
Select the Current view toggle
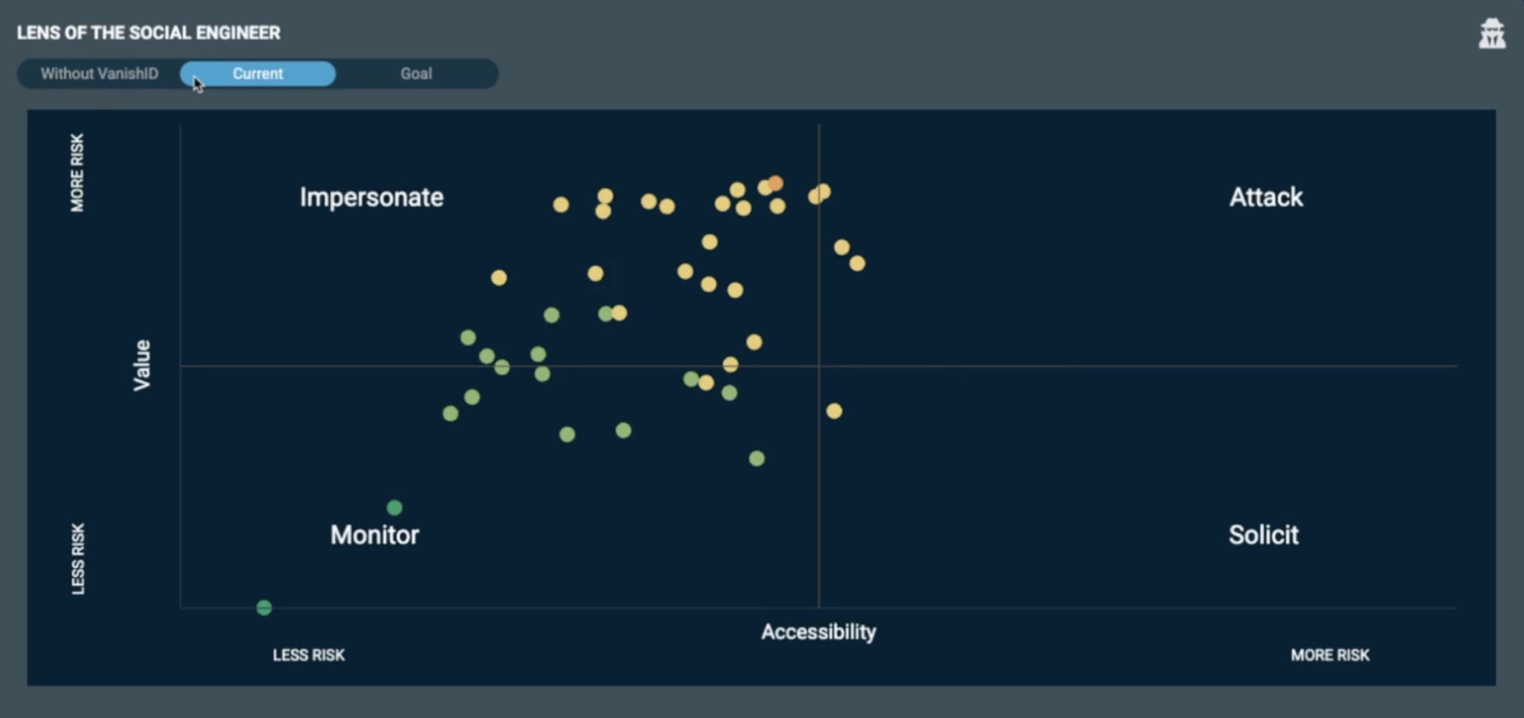257,74
